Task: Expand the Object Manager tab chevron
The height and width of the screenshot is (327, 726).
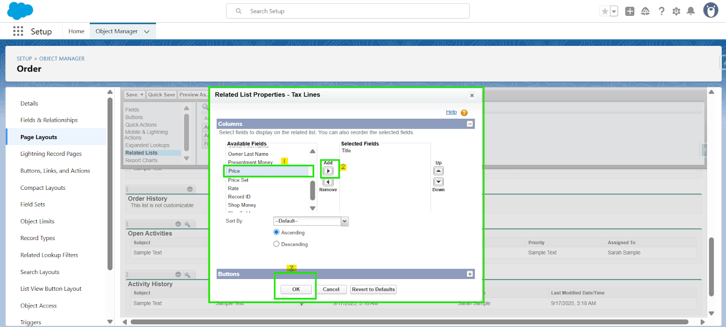Action: coord(147,32)
